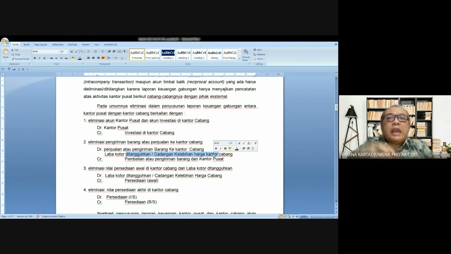The height and width of the screenshot is (254, 451).
Task: Open Word Help question-mark icon
Action: (336, 44)
